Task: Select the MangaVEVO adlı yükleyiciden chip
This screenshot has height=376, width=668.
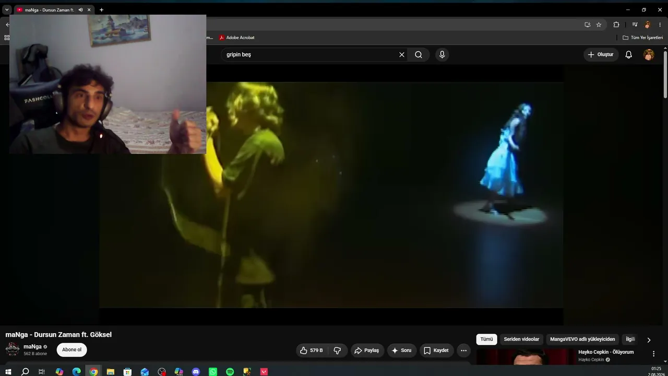Action: [582, 339]
